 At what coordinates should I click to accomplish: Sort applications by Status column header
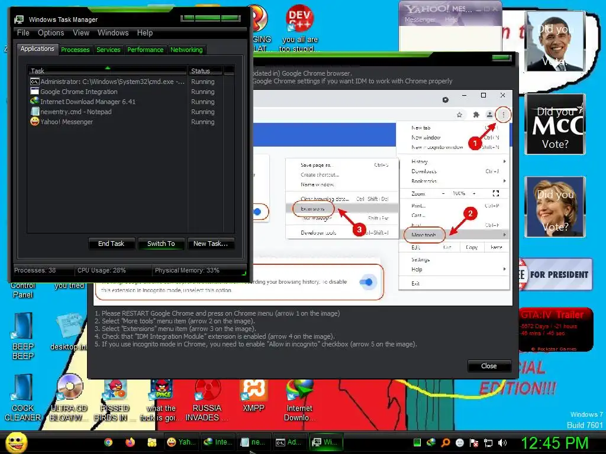tap(205, 71)
